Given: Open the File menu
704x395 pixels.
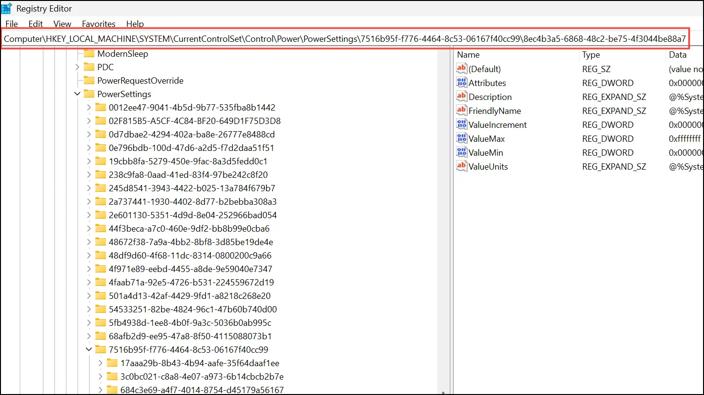Looking at the screenshot, I should [12, 24].
